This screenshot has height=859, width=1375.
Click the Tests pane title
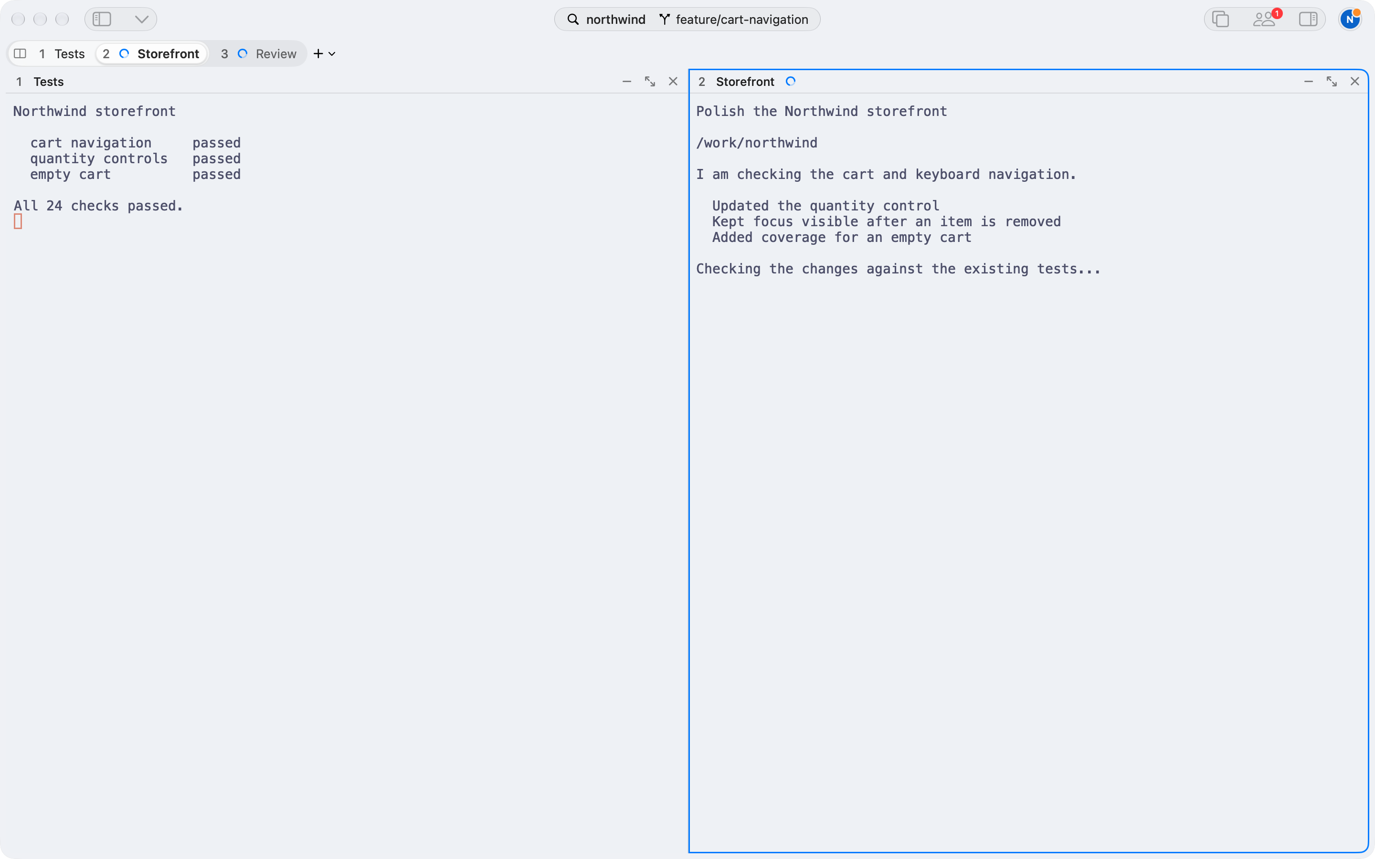[x=48, y=81]
